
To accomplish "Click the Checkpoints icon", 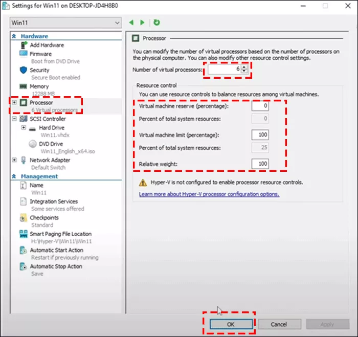I will pos(24,217).
